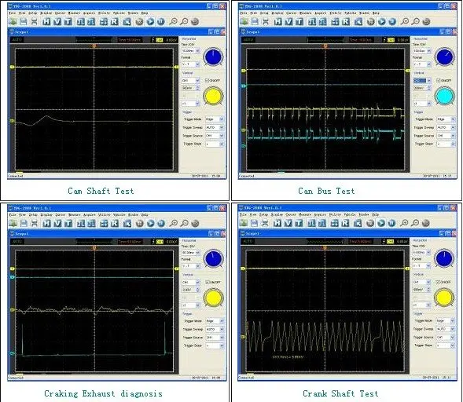Open the Help menu in Crank Shaft Test window

coord(375,214)
